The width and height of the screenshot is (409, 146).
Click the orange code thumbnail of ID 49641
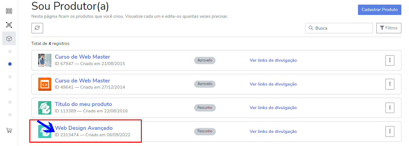[45, 84]
